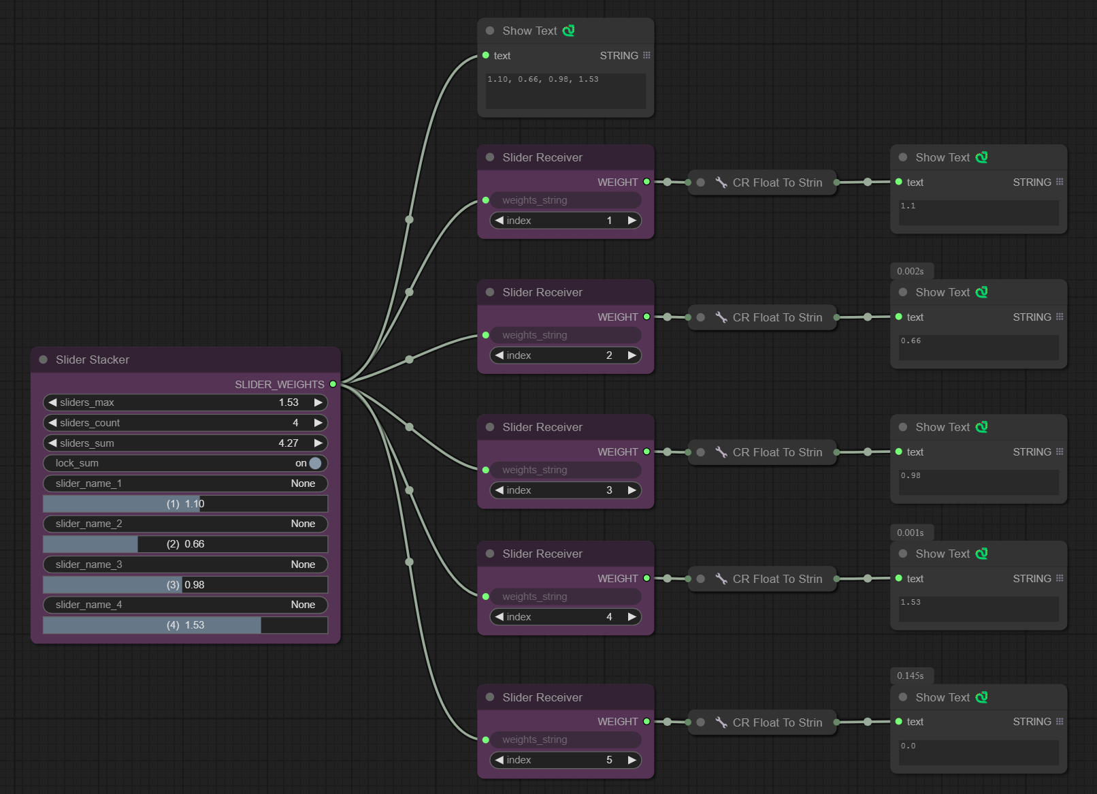Image resolution: width=1097 pixels, height=794 pixels.
Task: Click slider (4) showing value 1.53
Action: [185, 625]
